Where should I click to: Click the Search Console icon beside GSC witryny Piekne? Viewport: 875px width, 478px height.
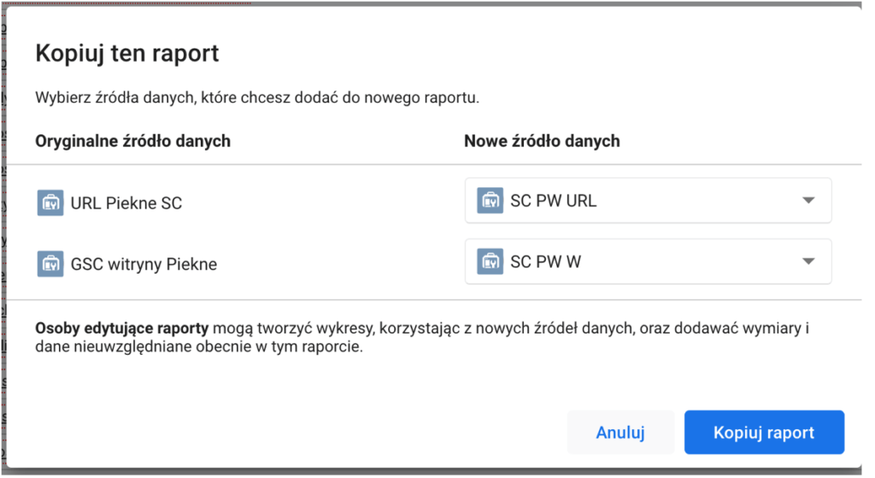click(x=50, y=263)
